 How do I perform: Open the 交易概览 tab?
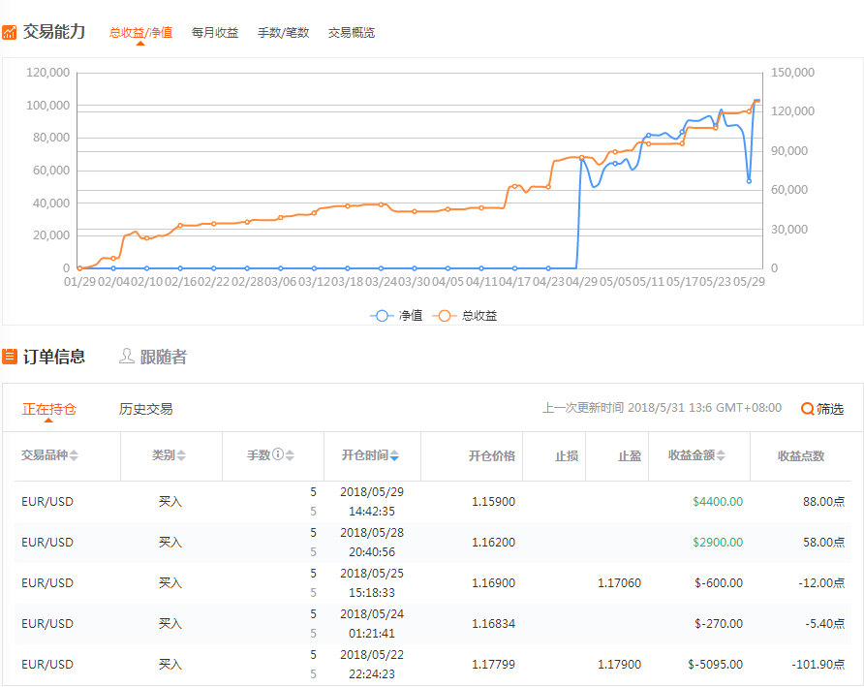[x=352, y=33]
